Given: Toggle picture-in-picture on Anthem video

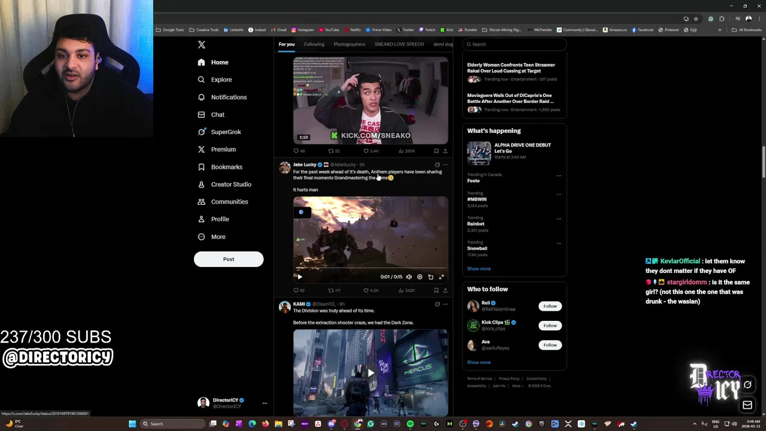Looking at the screenshot, I should pyautogui.click(x=430, y=277).
